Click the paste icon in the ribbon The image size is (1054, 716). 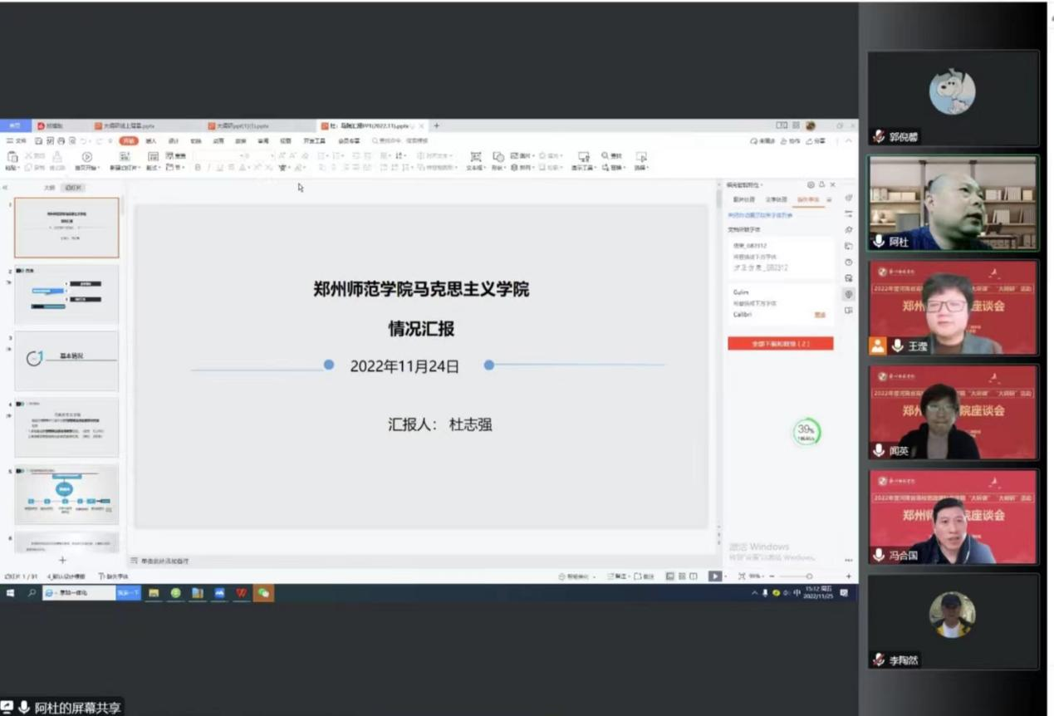(12, 157)
